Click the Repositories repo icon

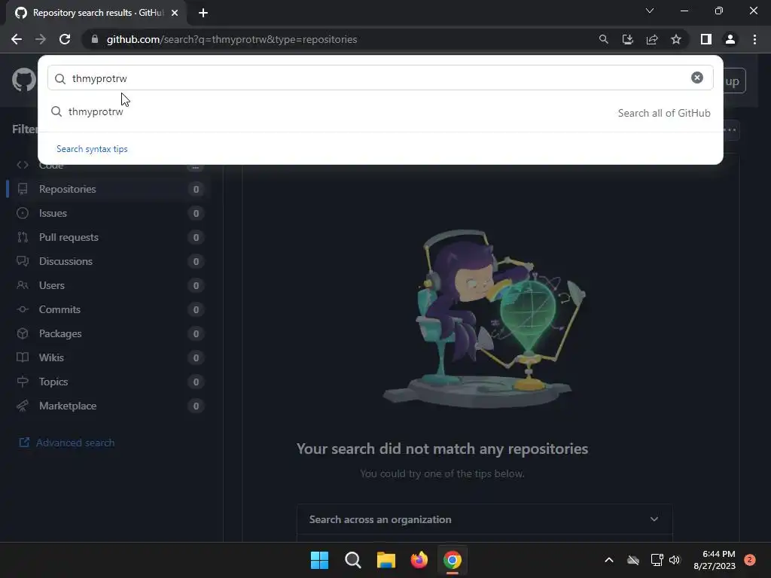tap(23, 189)
